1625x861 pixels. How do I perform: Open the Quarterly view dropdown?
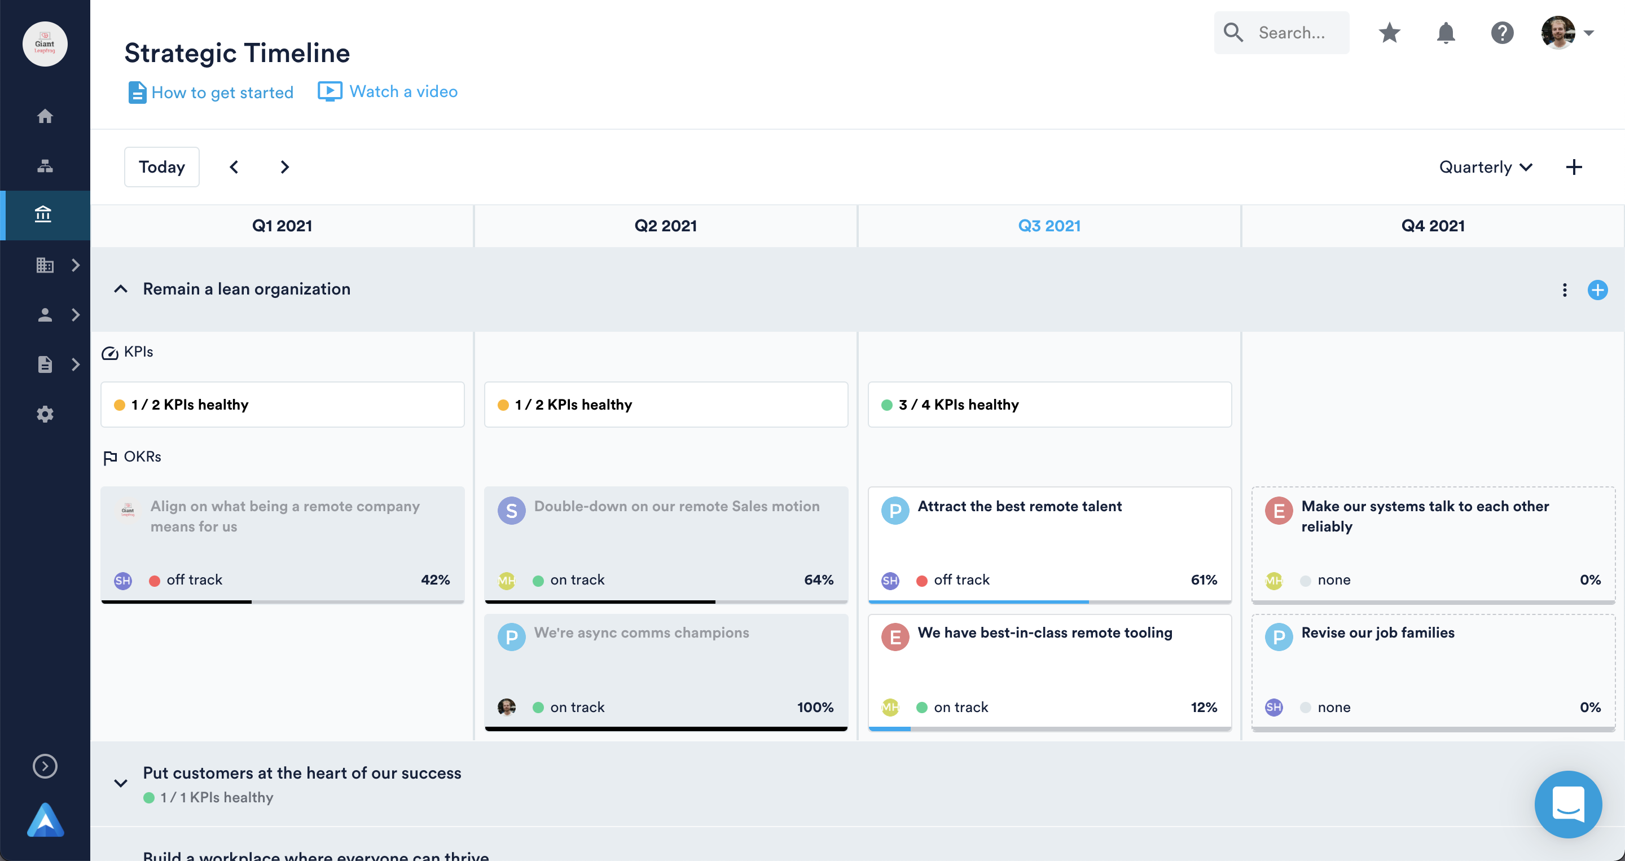[x=1485, y=167]
